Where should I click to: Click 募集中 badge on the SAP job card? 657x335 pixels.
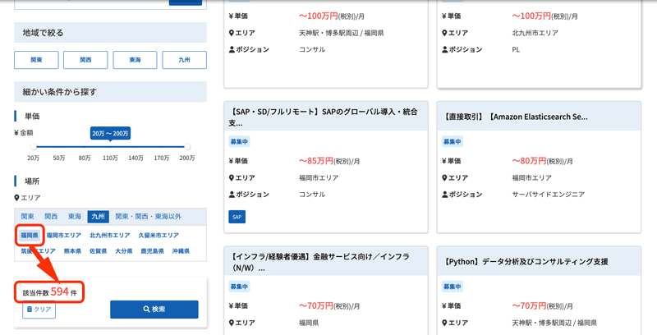[x=239, y=142]
